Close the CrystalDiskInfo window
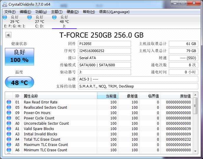Image resolution: width=203 pixels, height=159 pixels. [x=194, y=3]
